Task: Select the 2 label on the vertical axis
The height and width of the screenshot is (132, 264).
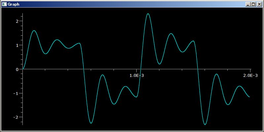Action: click(x=17, y=21)
